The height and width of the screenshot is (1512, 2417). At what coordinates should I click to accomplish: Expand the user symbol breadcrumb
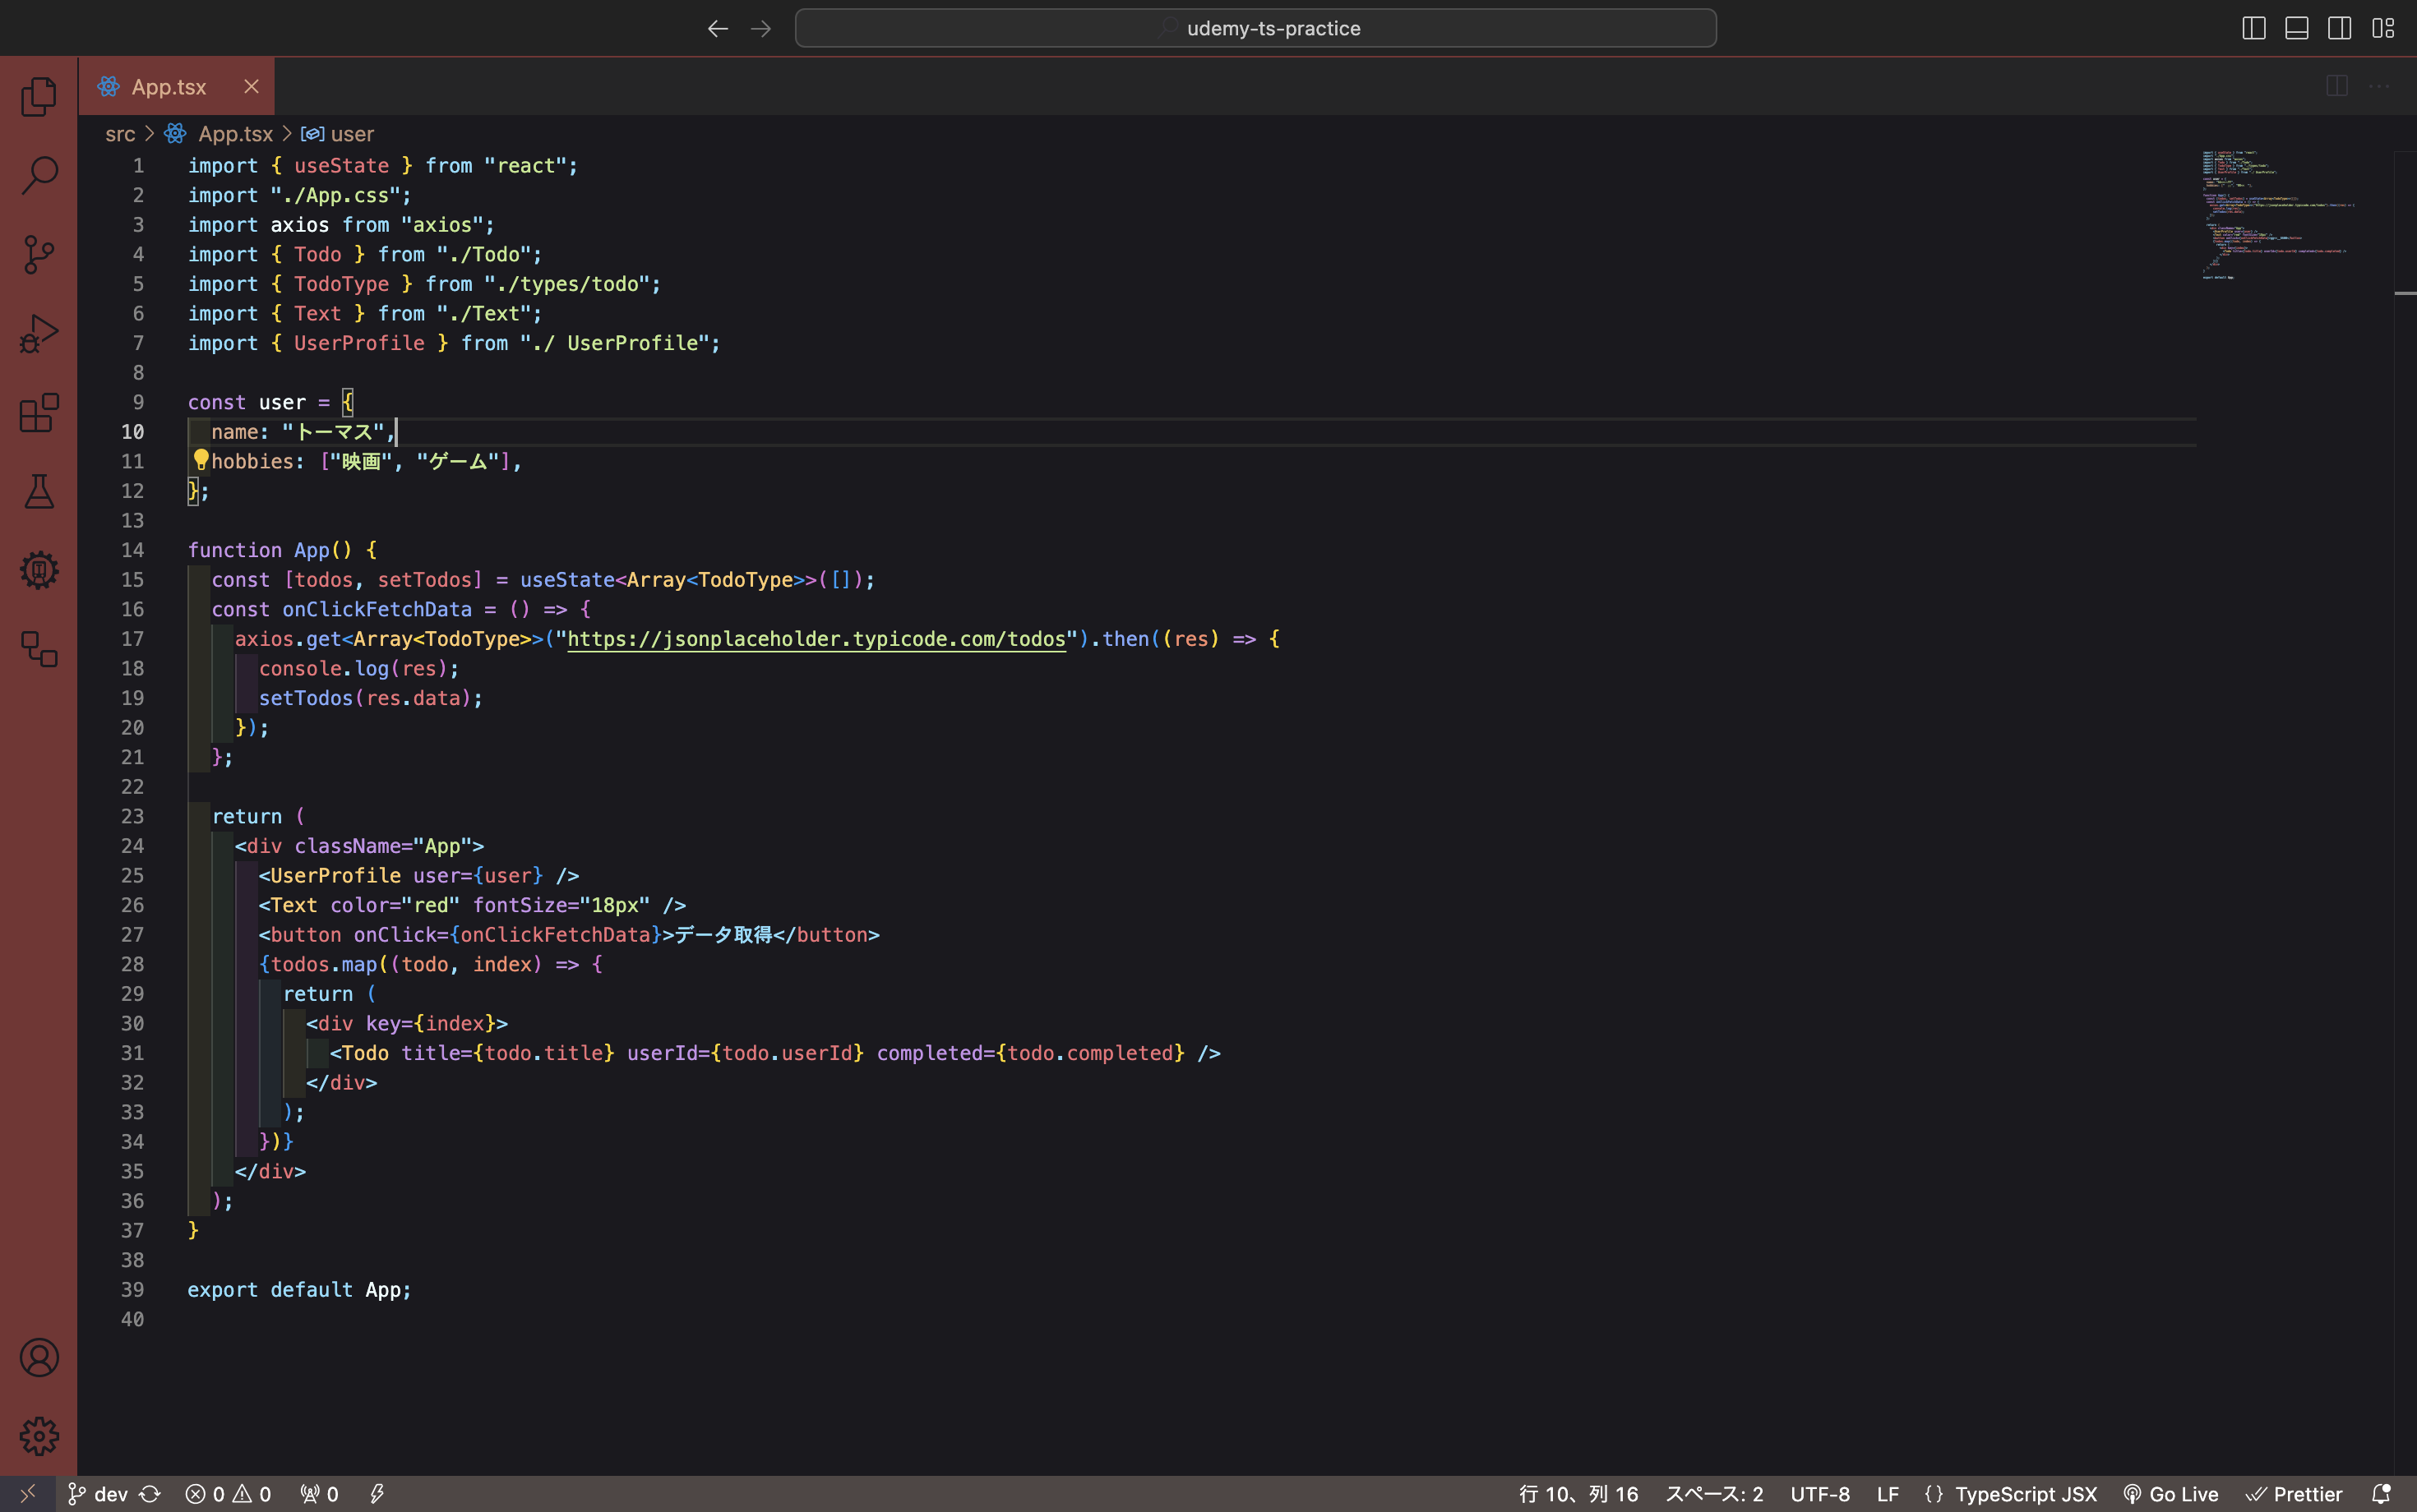352,133
